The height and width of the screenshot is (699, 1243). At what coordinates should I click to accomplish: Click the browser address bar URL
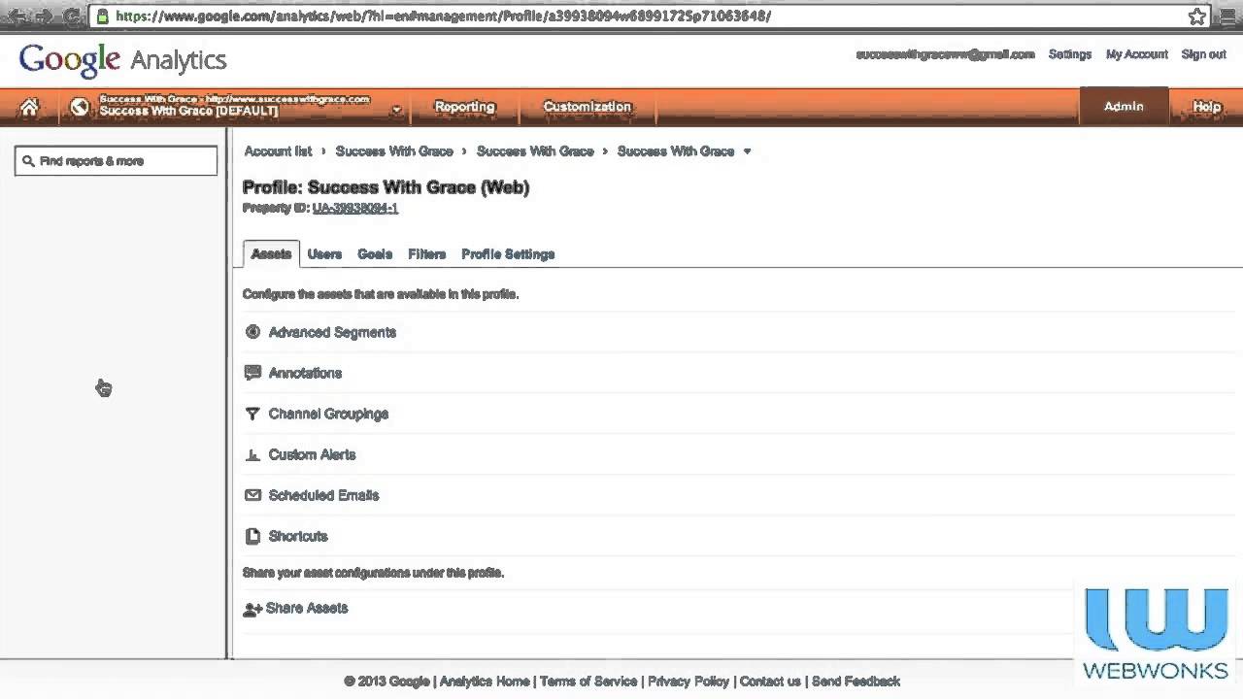click(443, 17)
